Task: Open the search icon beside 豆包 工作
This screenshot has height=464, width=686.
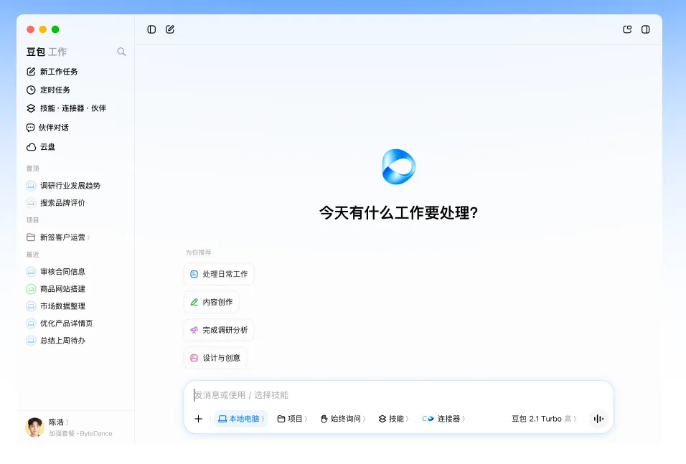Action: point(121,52)
